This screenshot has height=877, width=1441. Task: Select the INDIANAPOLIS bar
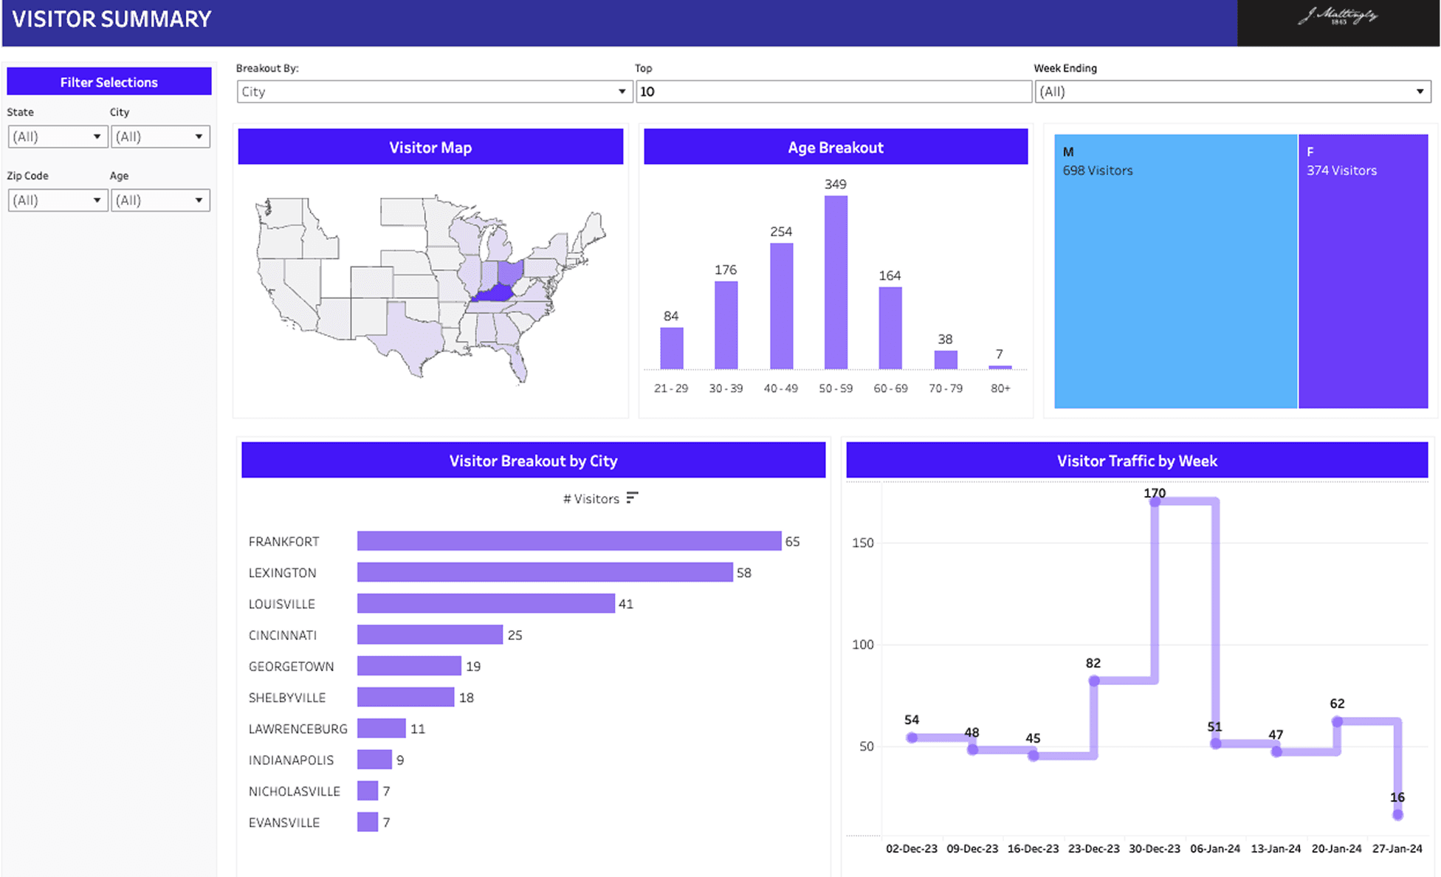(x=374, y=760)
